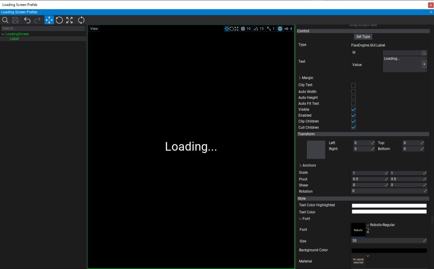Open the View menu in viewport

[94, 29]
